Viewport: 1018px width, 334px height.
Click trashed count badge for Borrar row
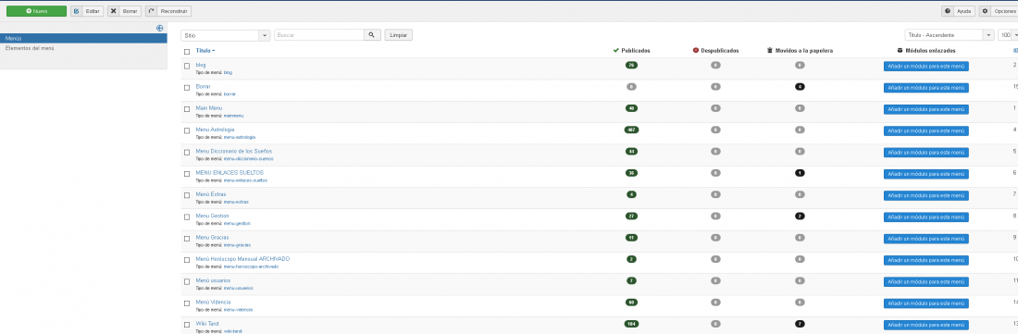[800, 87]
